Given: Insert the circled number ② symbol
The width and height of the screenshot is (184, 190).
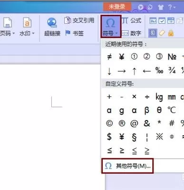Looking at the screenshot, I should pos(146,57).
